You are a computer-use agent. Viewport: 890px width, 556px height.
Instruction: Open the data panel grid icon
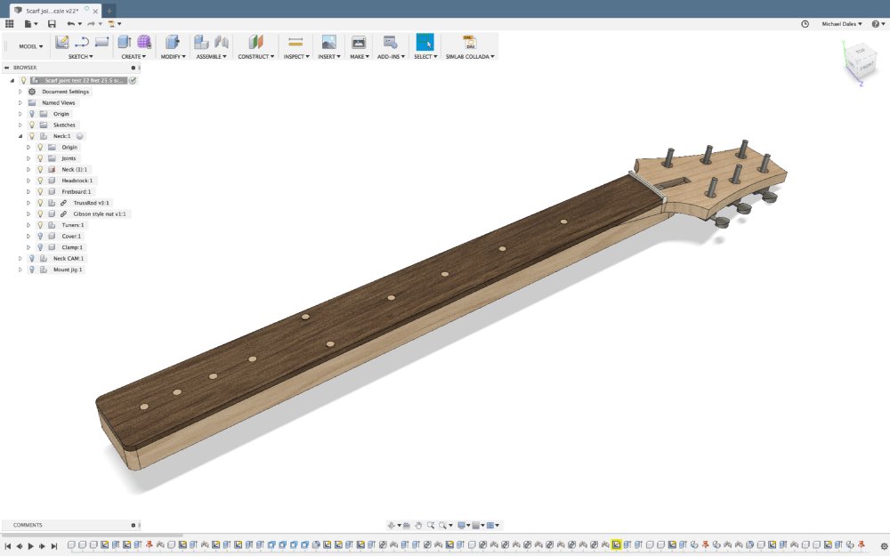9,24
